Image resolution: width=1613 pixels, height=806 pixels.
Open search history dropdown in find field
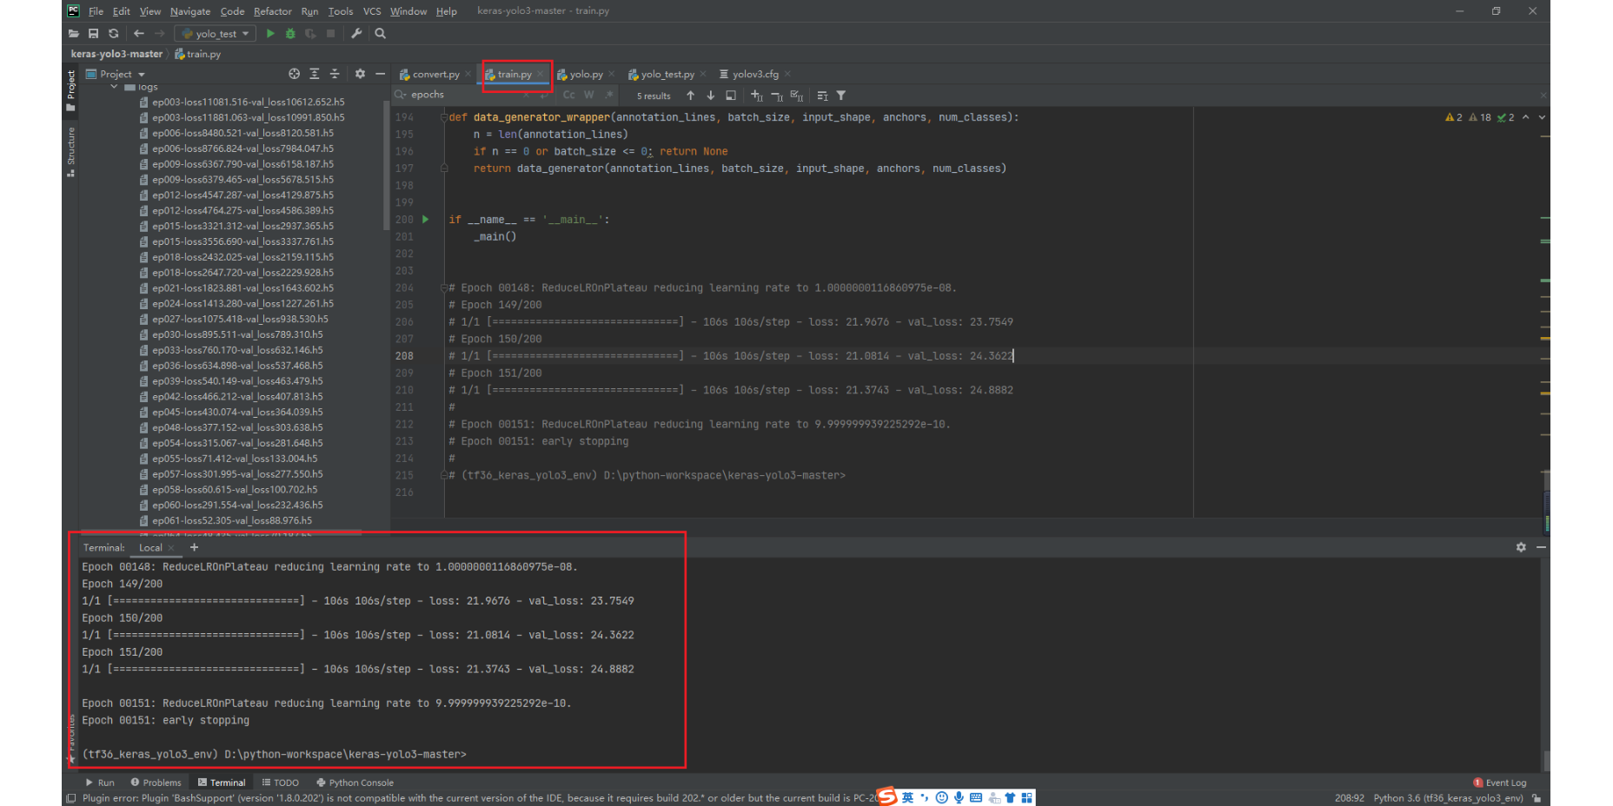tap(401, 95)
